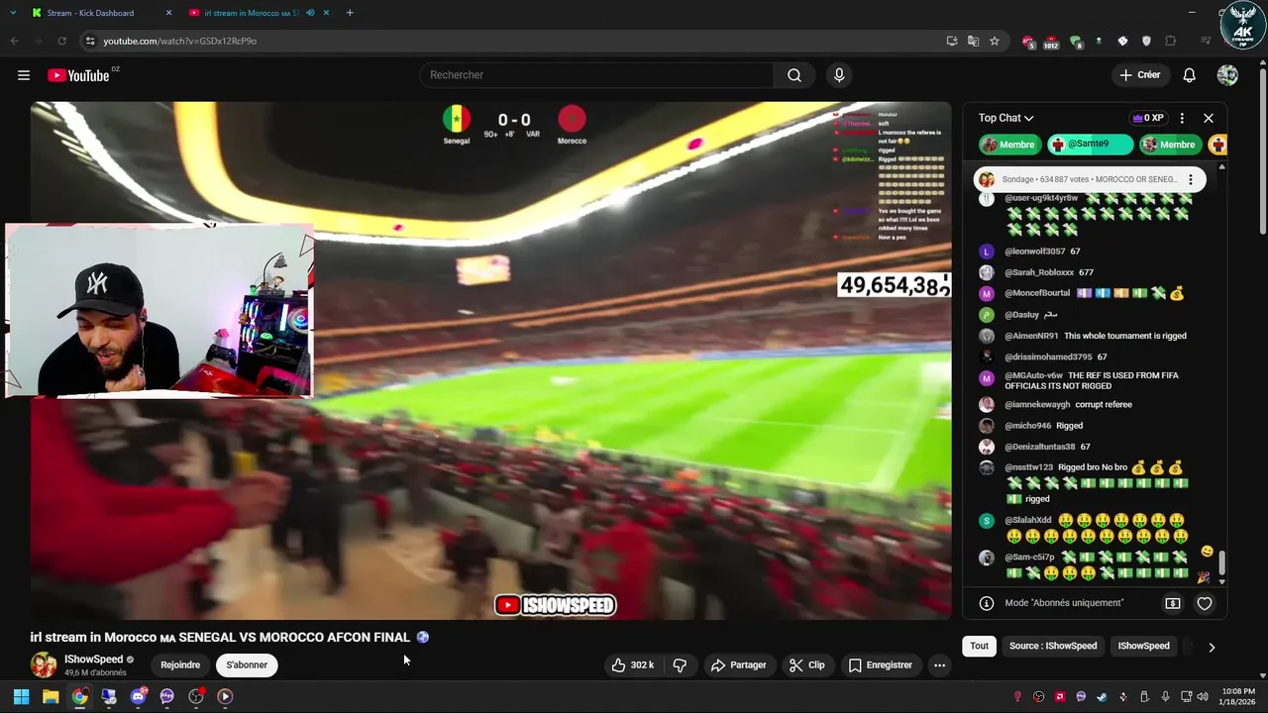Open Chrome in the taskbar
The width and height of the screenshot is (1268, 713).
(x=79, y=696)
